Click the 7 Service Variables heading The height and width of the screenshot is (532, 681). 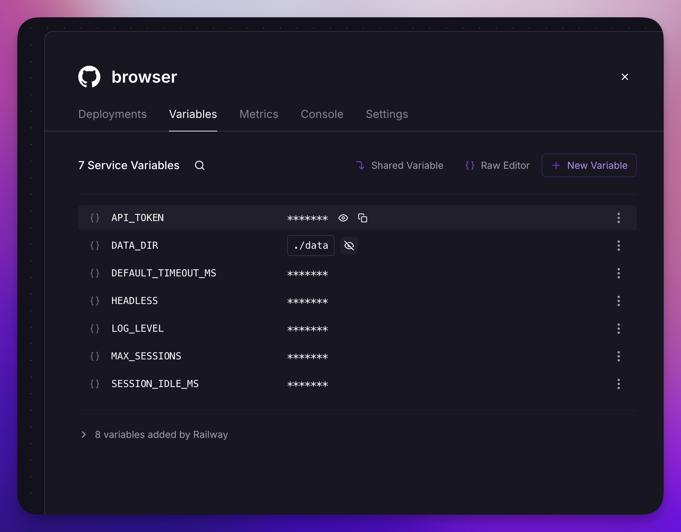[129, 165]
